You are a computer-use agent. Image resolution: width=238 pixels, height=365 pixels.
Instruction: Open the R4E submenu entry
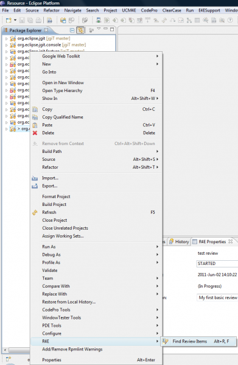[96, 341]
